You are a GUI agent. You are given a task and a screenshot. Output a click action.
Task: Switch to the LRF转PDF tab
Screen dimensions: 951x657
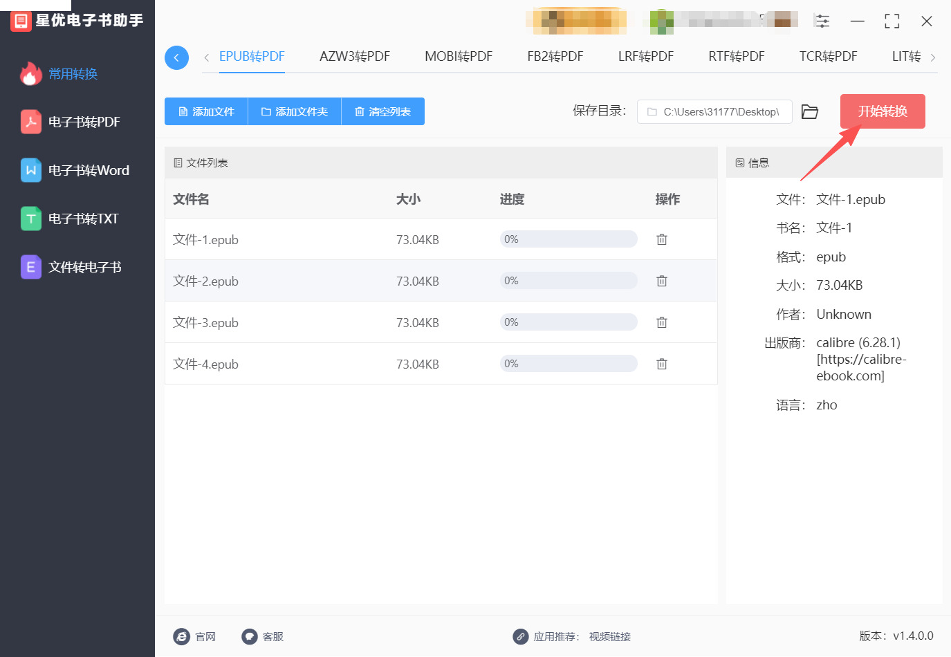click(646, 57)
